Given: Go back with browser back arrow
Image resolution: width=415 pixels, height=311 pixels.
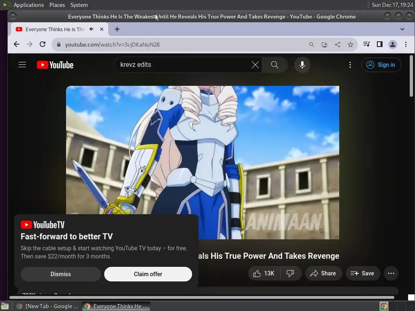Looking at the screenshot, I should [x=16, y=45].
